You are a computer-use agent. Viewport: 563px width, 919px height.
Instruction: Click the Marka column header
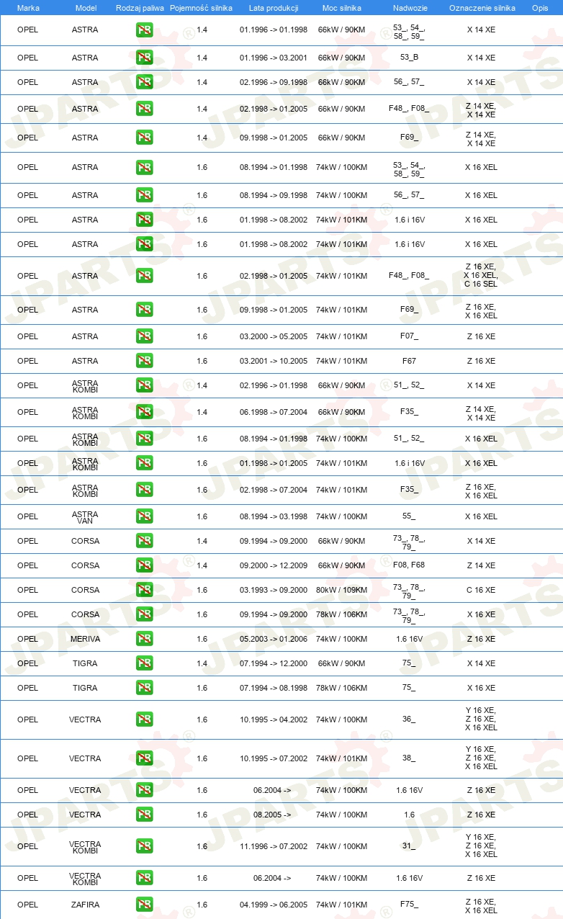point(28,8)
